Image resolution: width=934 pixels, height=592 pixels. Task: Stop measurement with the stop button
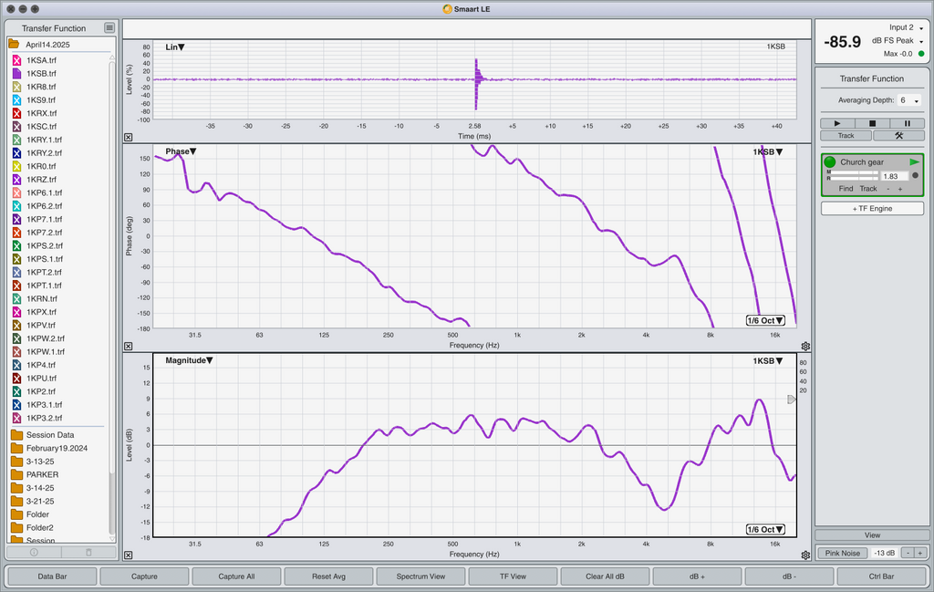[x=872, y=123]
